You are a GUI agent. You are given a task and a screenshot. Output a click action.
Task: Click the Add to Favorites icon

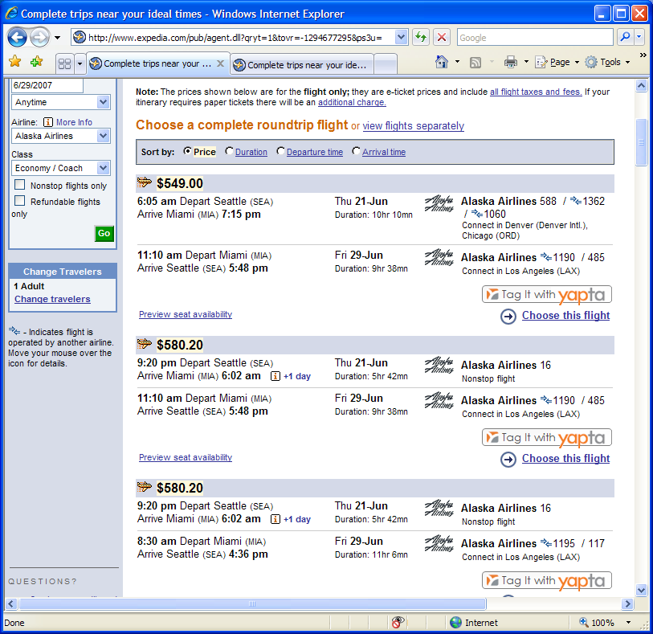(37, 62)
